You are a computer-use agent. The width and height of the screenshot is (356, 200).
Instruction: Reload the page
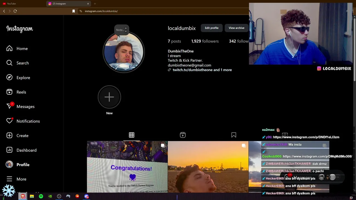[15, 11]
